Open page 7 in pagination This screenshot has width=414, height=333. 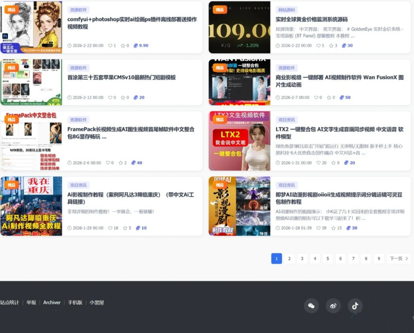pos(353,258)
